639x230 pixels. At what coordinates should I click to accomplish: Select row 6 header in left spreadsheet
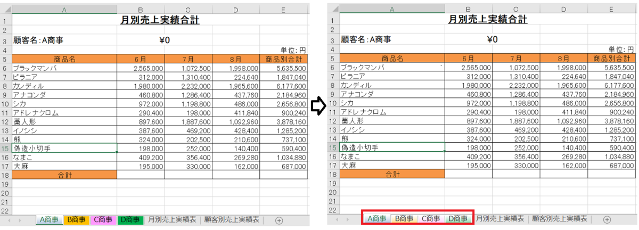click(5, 68)
